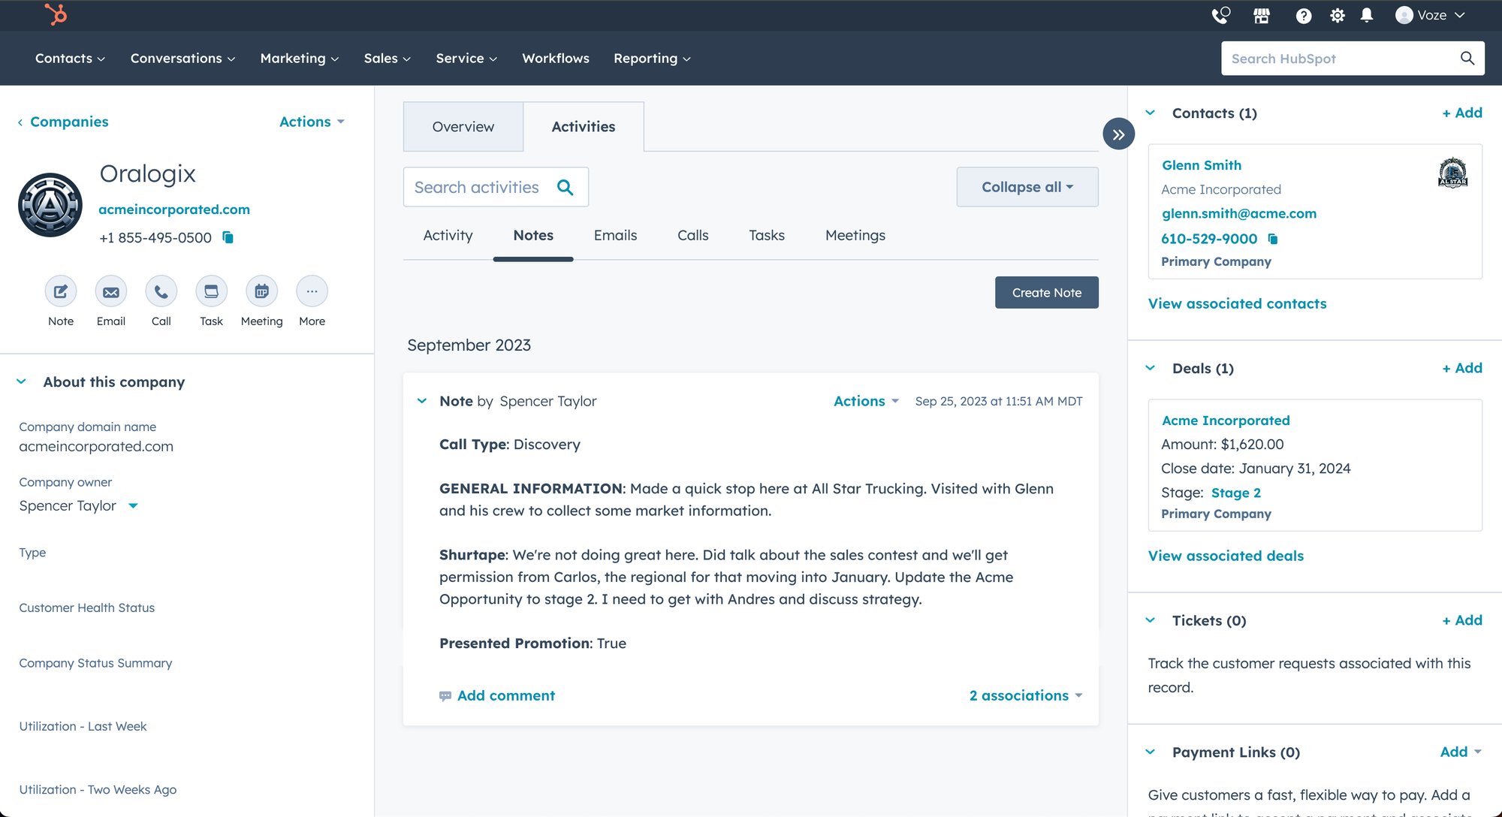Viewport: 1502px width, 817px height.
Task: Collapse the Tickets (0) section
Action: [x=1151, y=620]
